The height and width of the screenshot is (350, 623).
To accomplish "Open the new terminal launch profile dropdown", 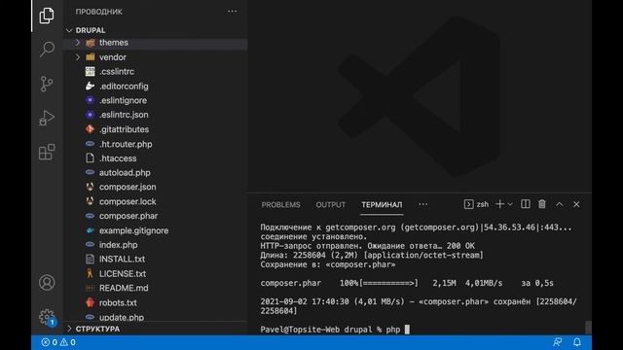I will pos(510,204).
